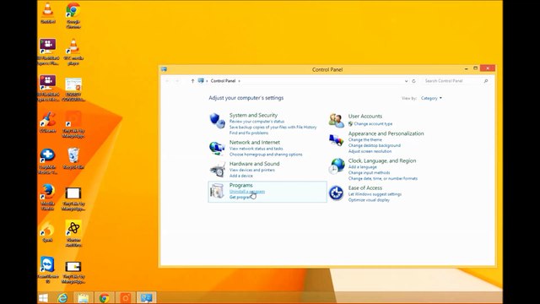540x304 pixels.
Task: Open Network and Internet globe icon
Action: [x=218, y=148]
